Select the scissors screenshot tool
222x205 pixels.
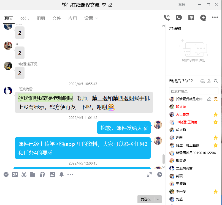pos(24,174)
